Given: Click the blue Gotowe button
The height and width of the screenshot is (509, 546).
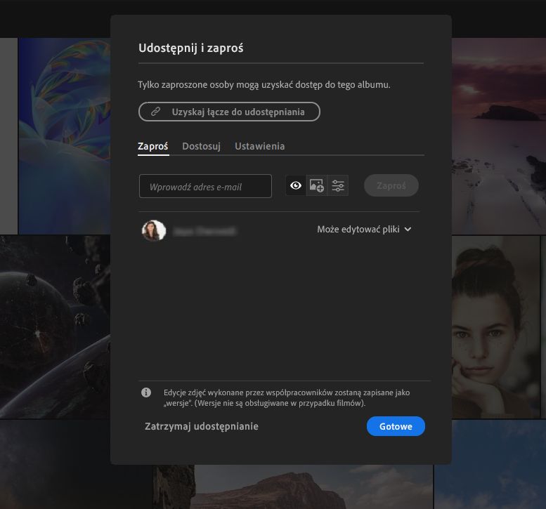Looking at the screenshot, I should (x=396, y=426).
